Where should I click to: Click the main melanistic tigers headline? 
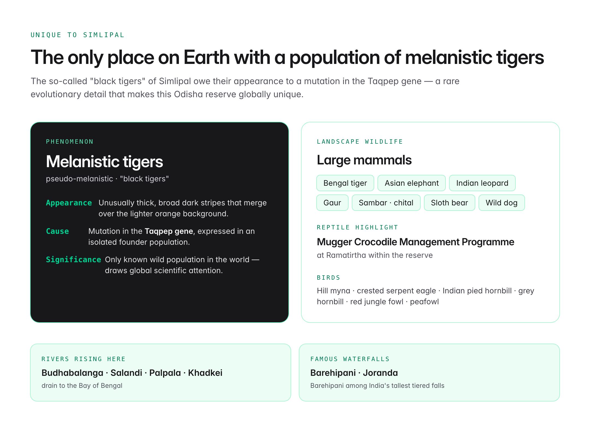coord(287,58)
